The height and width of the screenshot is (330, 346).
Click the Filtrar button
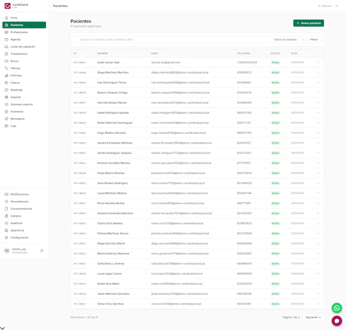point(314,39)
